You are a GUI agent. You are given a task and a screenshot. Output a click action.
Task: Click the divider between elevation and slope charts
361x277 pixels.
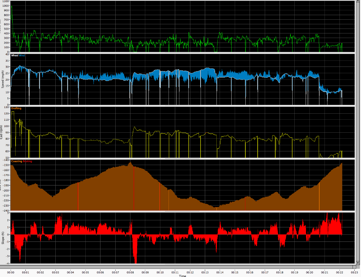(x=182, y=212)
